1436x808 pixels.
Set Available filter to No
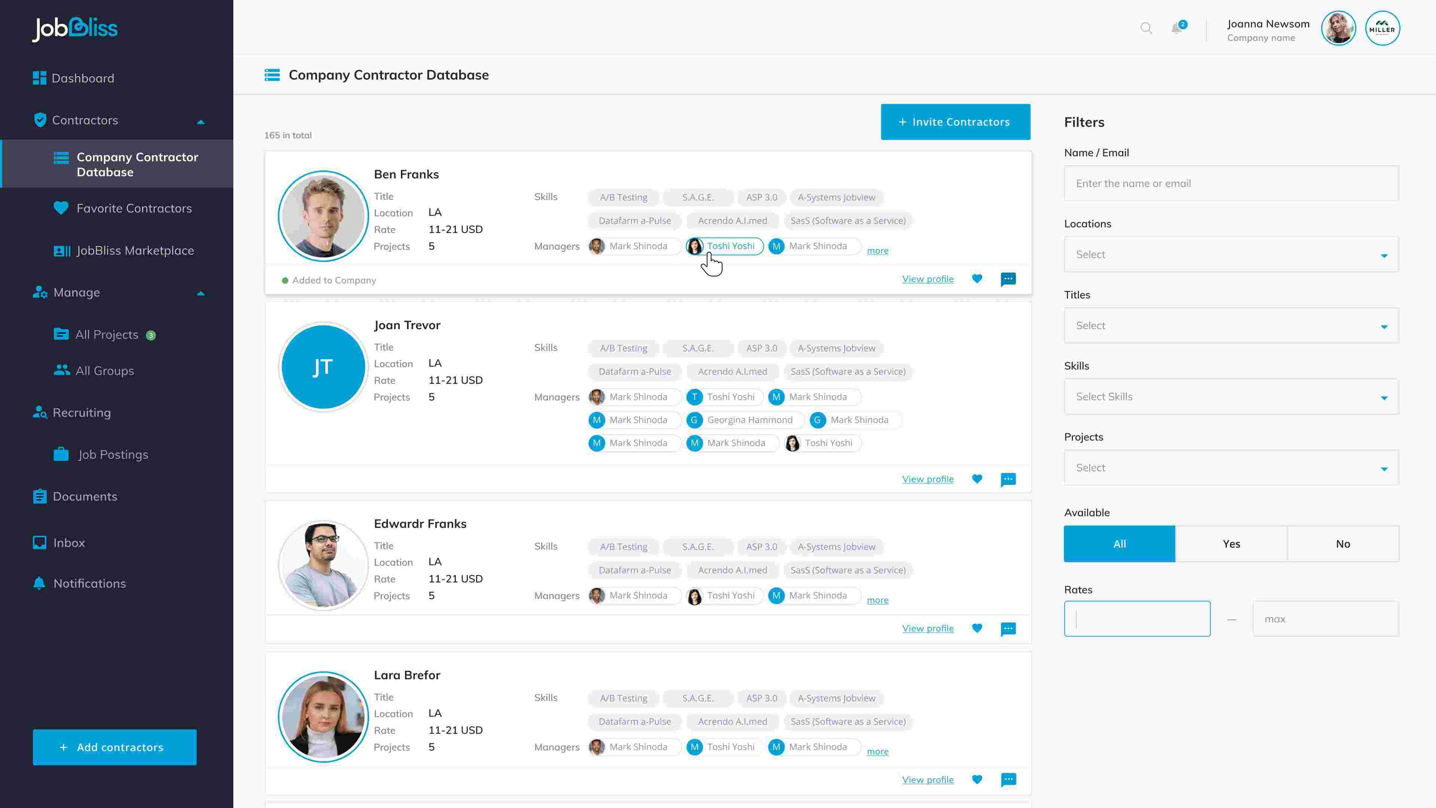tap(1343, 544)
